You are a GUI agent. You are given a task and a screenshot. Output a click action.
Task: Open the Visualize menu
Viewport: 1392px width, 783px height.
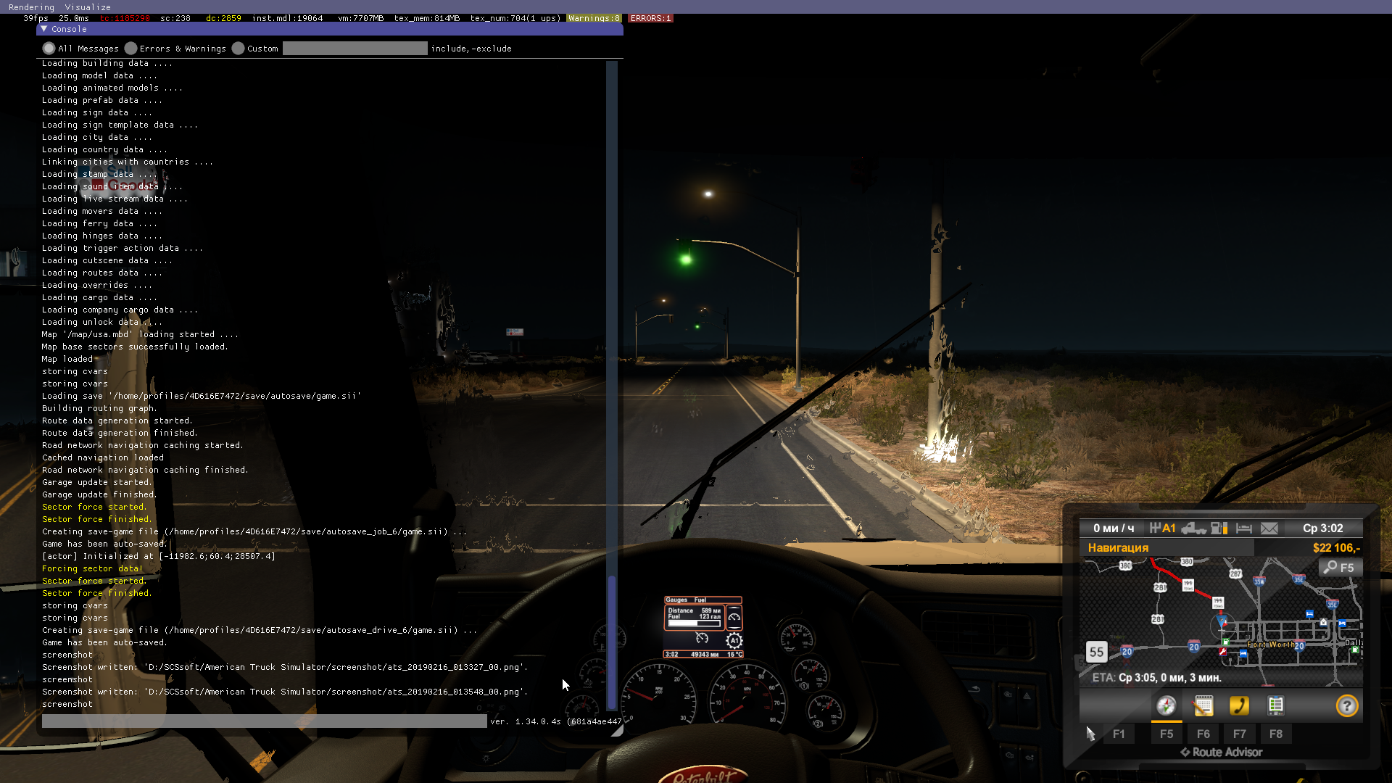(88, 7)
